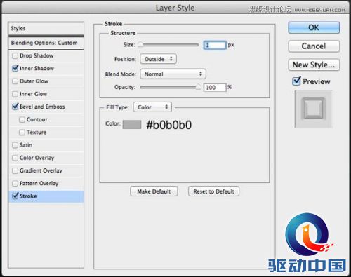Select the Drop Shadow label row
Viewport: 351px width, 277px height.
point(46,55)
